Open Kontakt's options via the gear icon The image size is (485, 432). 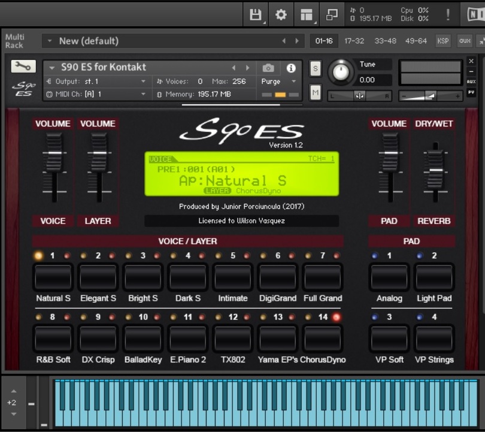pyautogui.click(x=280, y=14)
